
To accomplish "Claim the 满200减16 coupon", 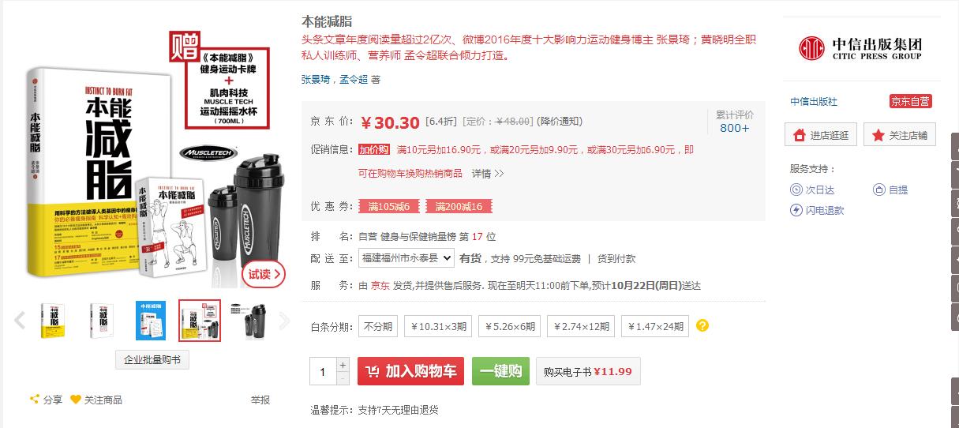I will coord(459,206).
